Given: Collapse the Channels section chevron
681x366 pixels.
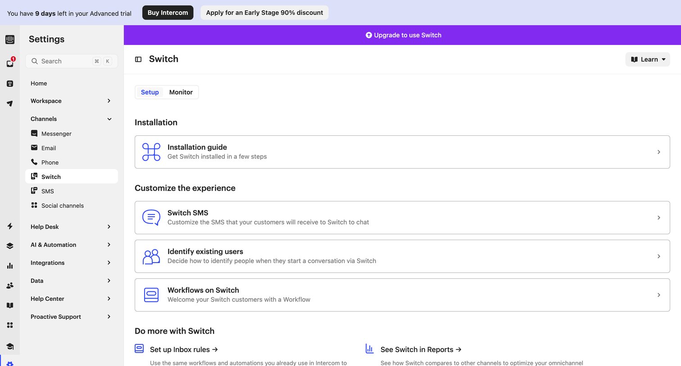Looking at the screenshot, I should (109, 119).
